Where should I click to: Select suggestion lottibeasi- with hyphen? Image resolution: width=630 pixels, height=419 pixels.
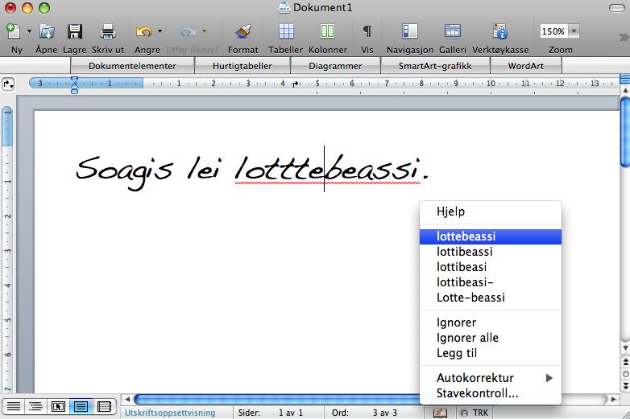point(490,282)
